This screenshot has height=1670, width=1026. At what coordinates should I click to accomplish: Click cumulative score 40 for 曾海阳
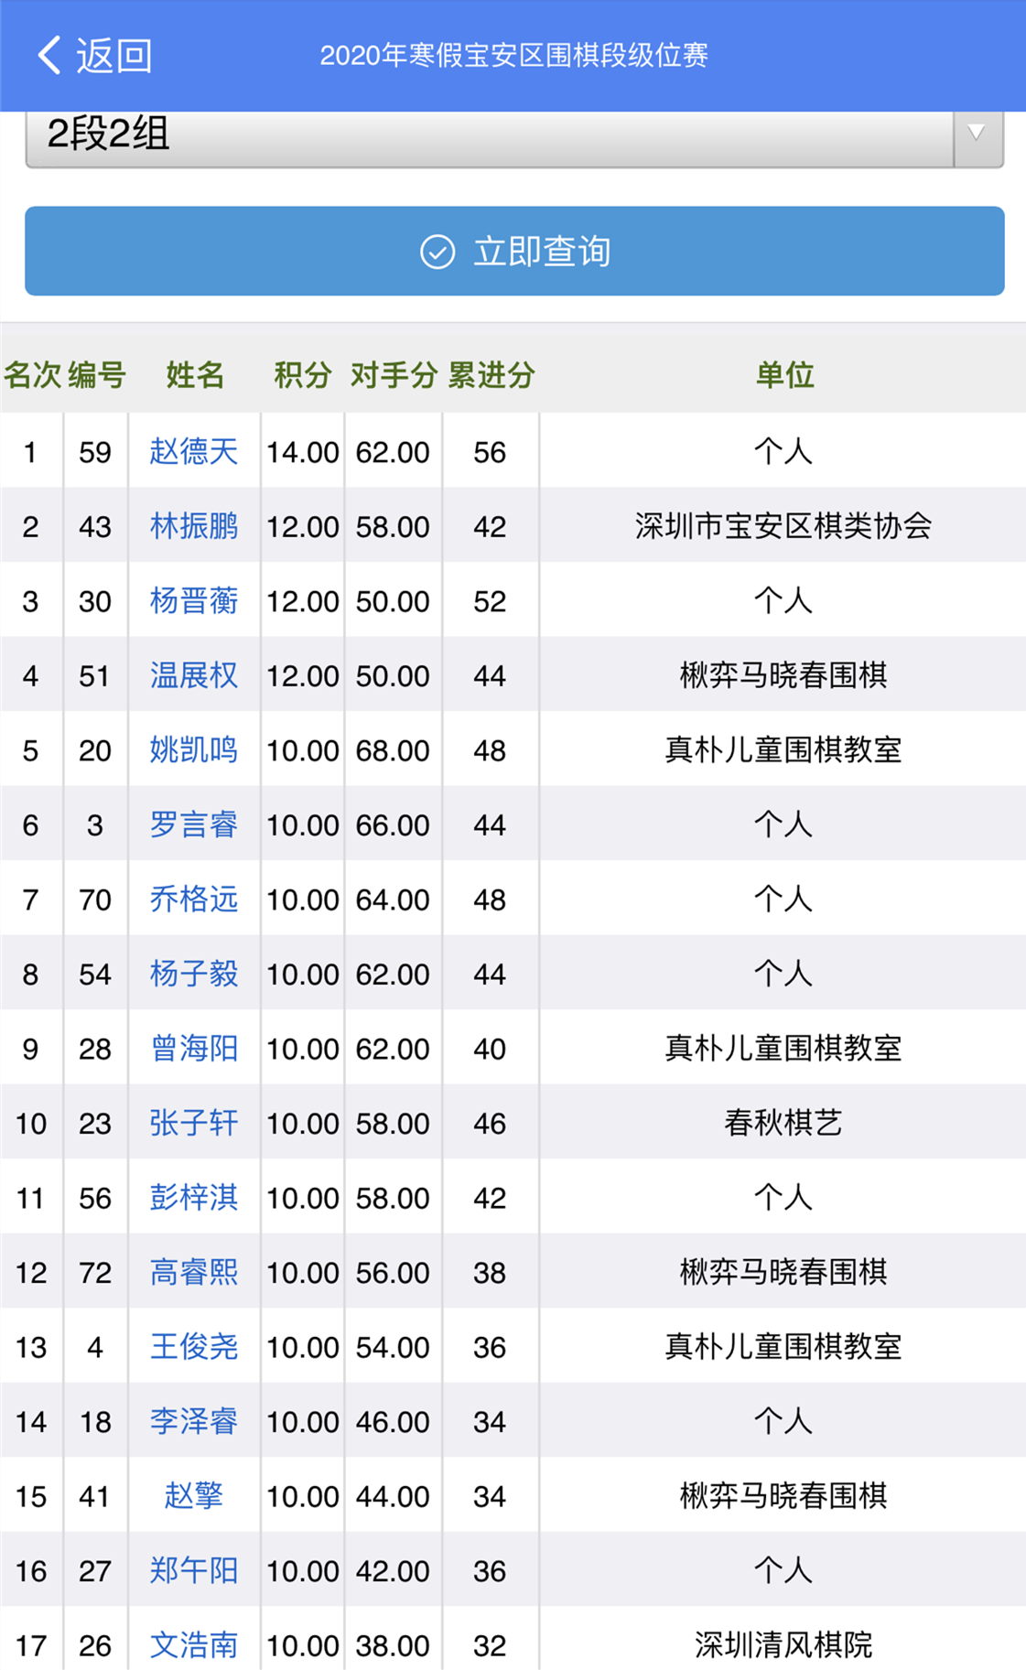point(490,1049)
